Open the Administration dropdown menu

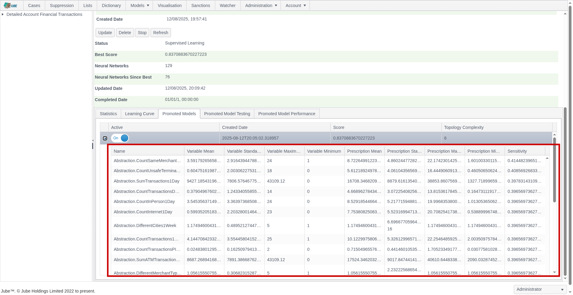point(261,5)
